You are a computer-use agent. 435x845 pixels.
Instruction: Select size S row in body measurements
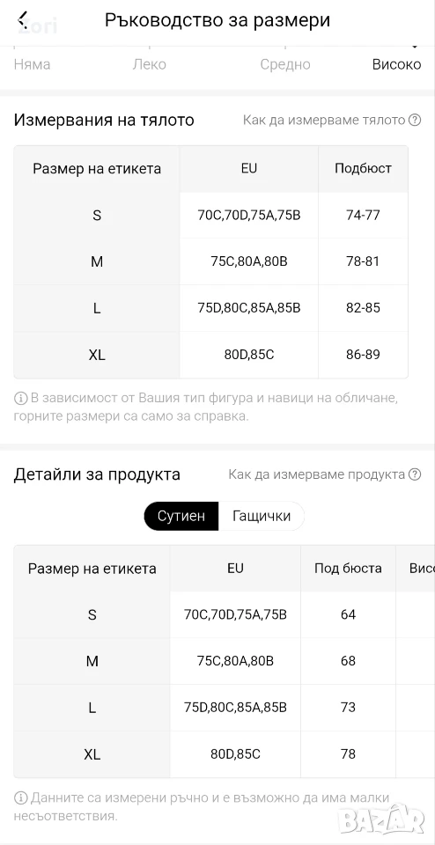coord(210,215)
